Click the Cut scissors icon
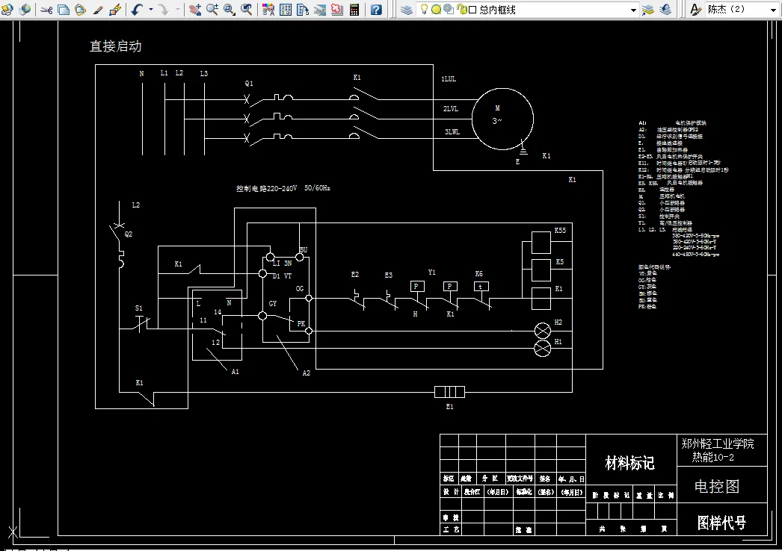The height and width of the screenshot is (551, 782). [47, 10]
